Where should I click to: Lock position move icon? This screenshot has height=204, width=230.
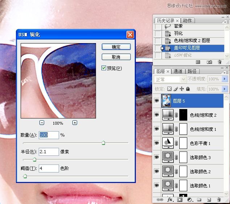[182, 89]
